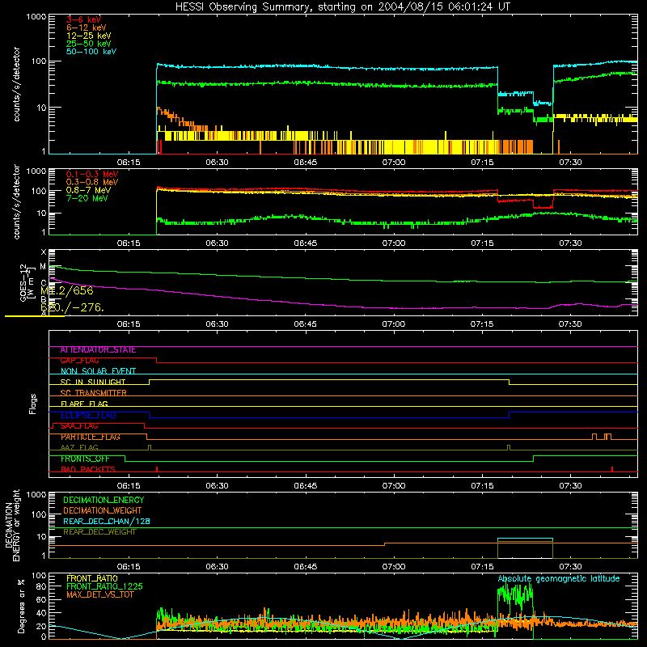Click the 620./-276. position annotation
Viewport: 647px width, 647px height.
tap(72, 307)
